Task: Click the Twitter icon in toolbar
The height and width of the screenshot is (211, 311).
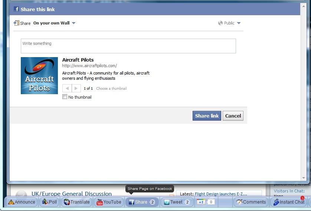Action: [x=167, y=202]
